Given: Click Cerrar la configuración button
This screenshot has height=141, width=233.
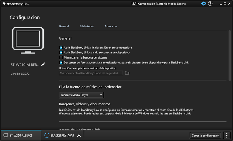Looking at the screenshot, I should point(205,136).
